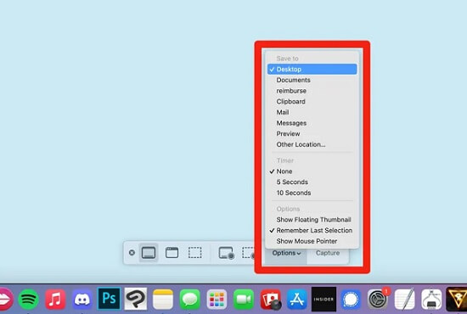Set timer to 5 Seconds
Image resolution: width=467 pixels, height=314 pixels.
click(312, 182)
